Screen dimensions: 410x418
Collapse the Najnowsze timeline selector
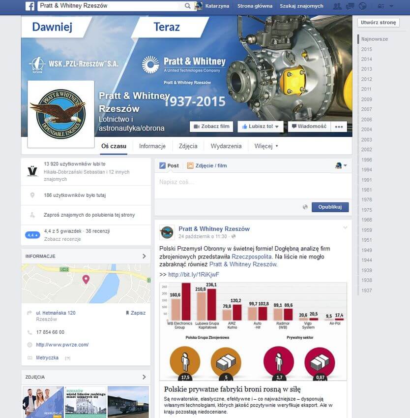[x=376, y=38]
